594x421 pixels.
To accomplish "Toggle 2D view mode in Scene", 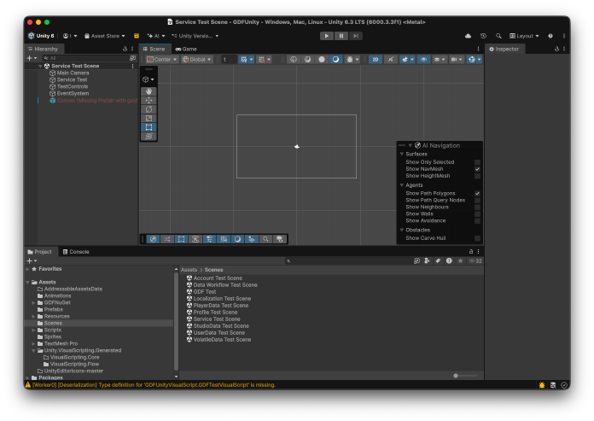I will point(375,60).
